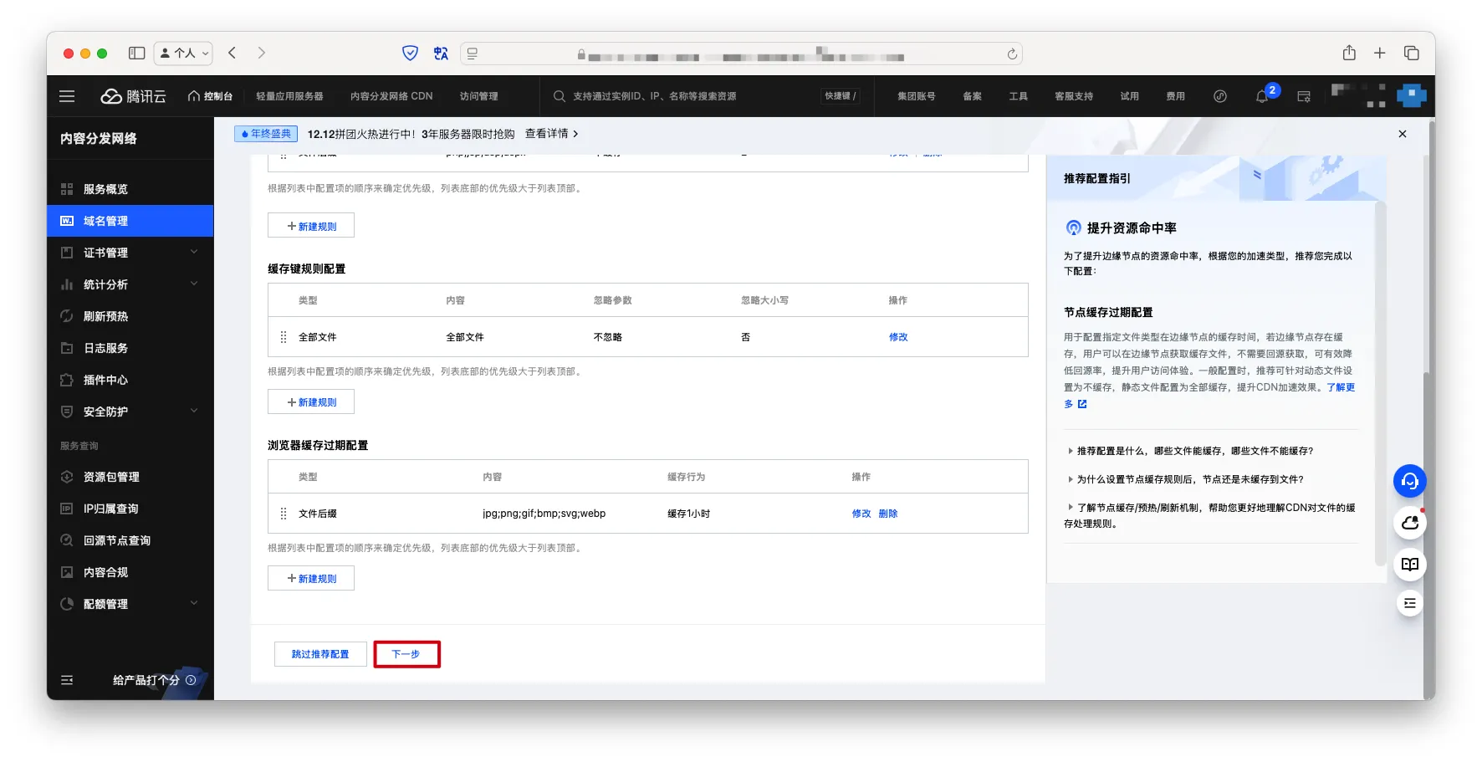Reload the page with the refresh icon
Screen dimensions: 1482x762
(1012, 54)
